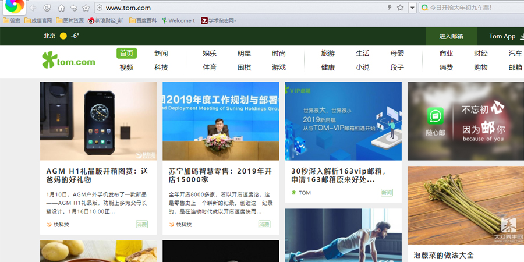The height and width of the screenshot is (262, 524).
Task: Open the 答案 bookmark folder
Action: pos(12,20)
